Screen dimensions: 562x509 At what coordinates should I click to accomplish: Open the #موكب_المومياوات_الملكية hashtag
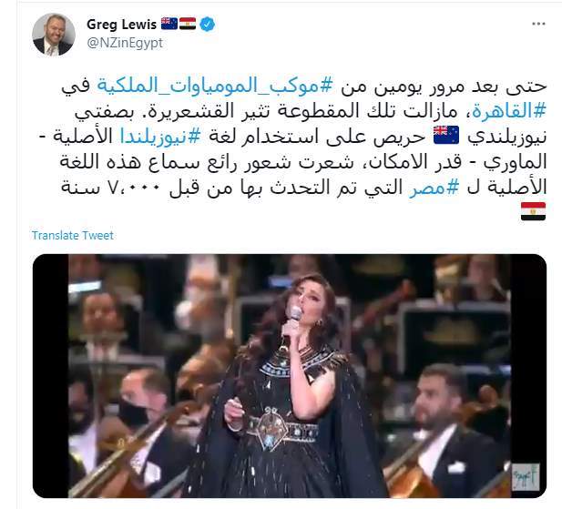click(x=215, y=87)
